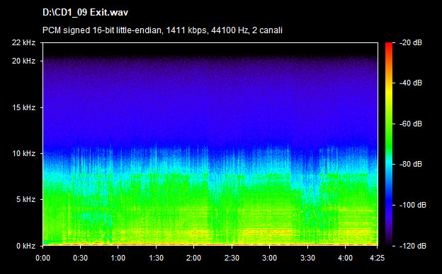Select the 10 kHz frequency label
The image size is (442, 274).
[x=23, y=153]
